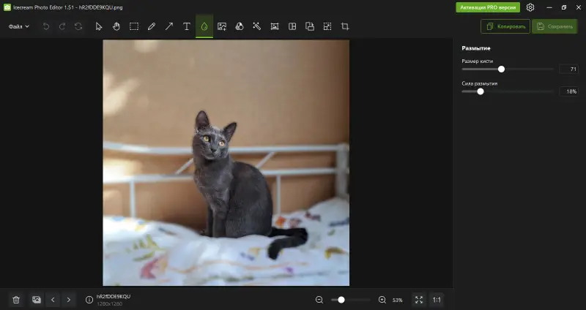This screenshot has height=310, width=586.
Task: Click the reset all changes icon
Action: (x=78, y=26)
